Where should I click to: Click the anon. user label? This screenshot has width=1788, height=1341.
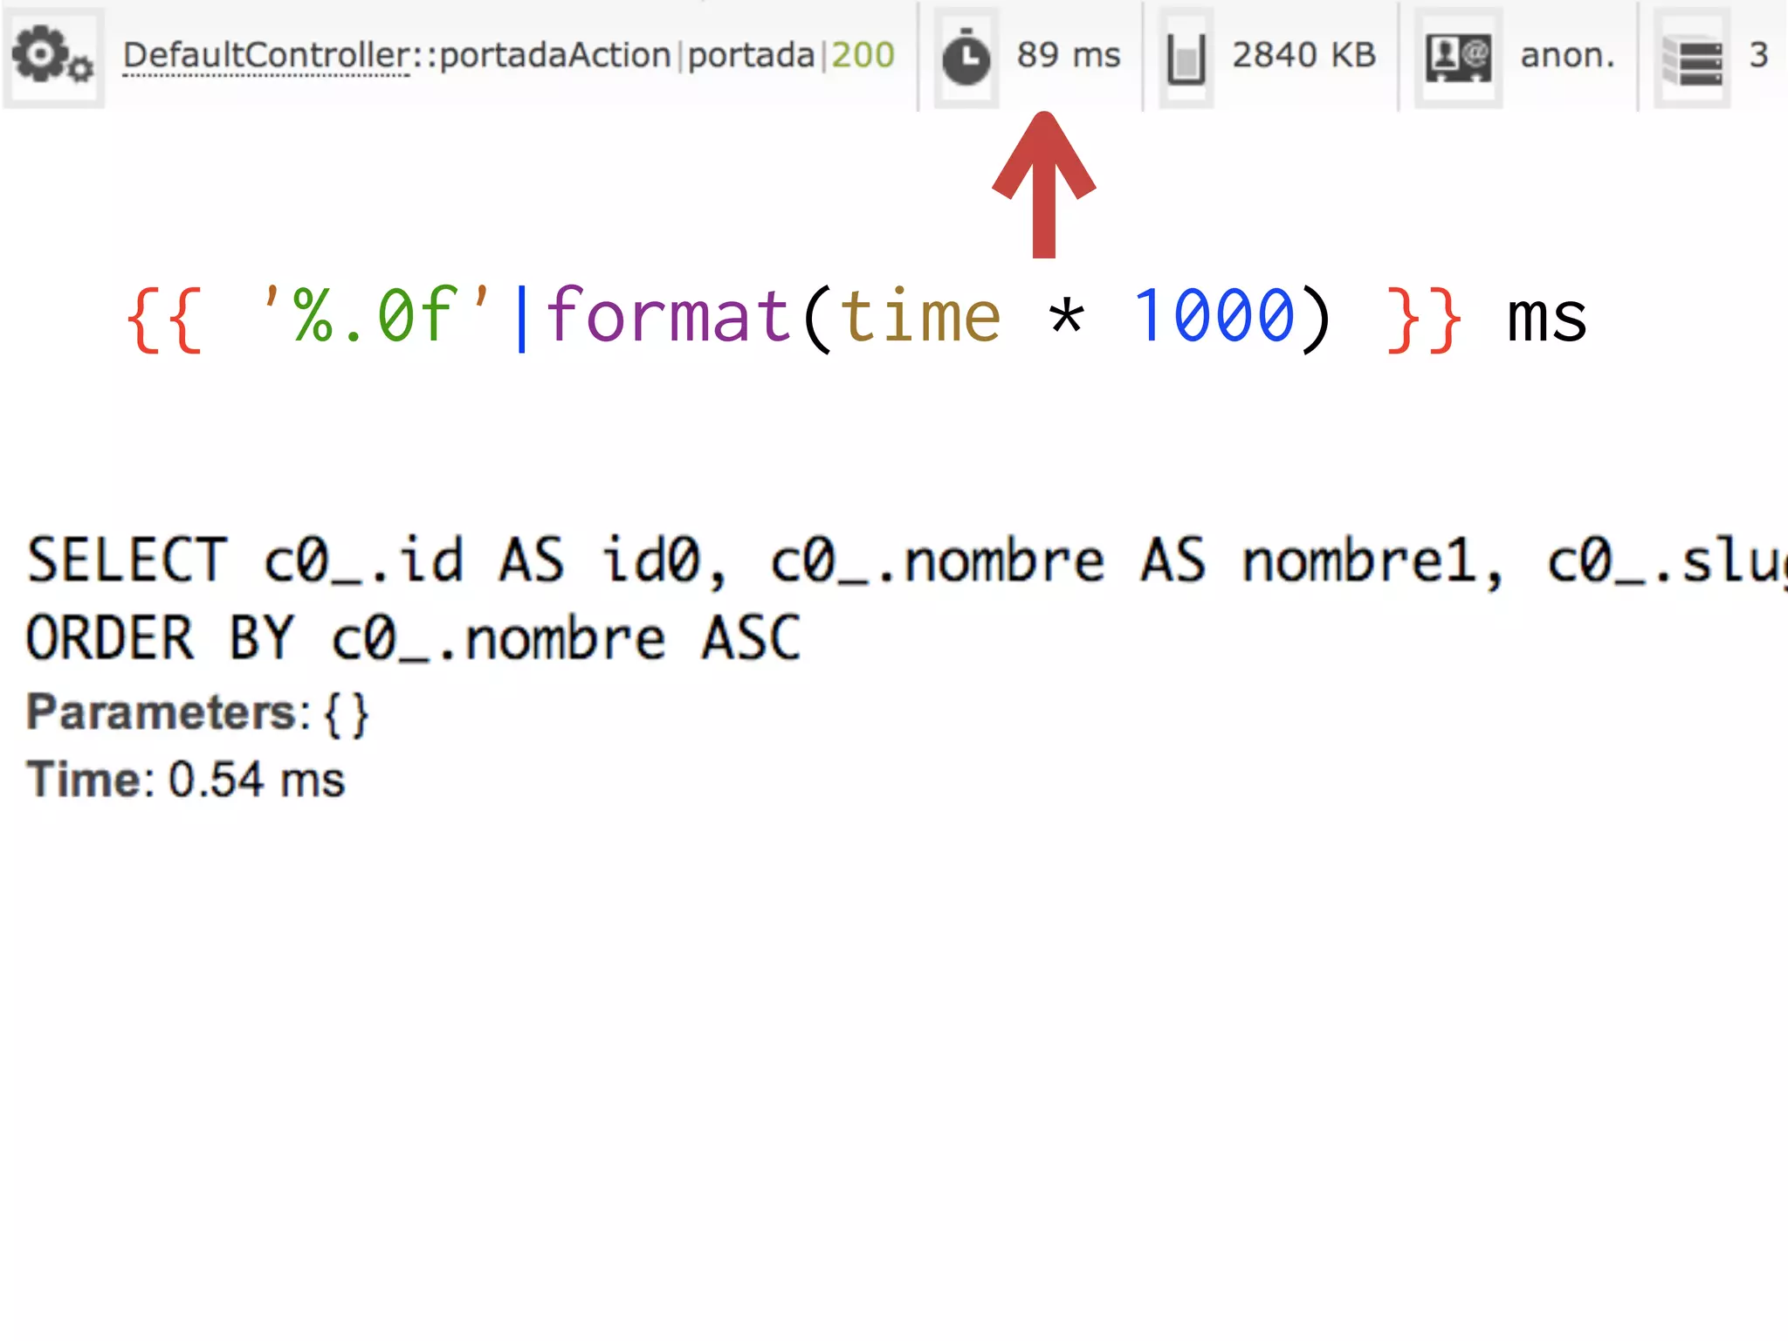1567,55
